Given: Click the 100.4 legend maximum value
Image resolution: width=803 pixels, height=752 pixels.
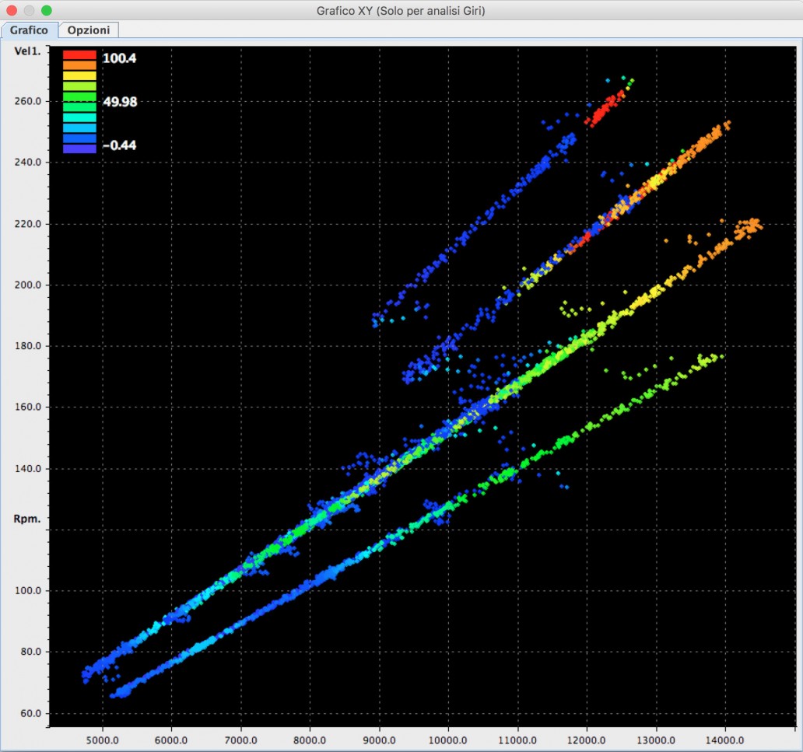Looking at the screenshot, I should (x=119, y=58).
